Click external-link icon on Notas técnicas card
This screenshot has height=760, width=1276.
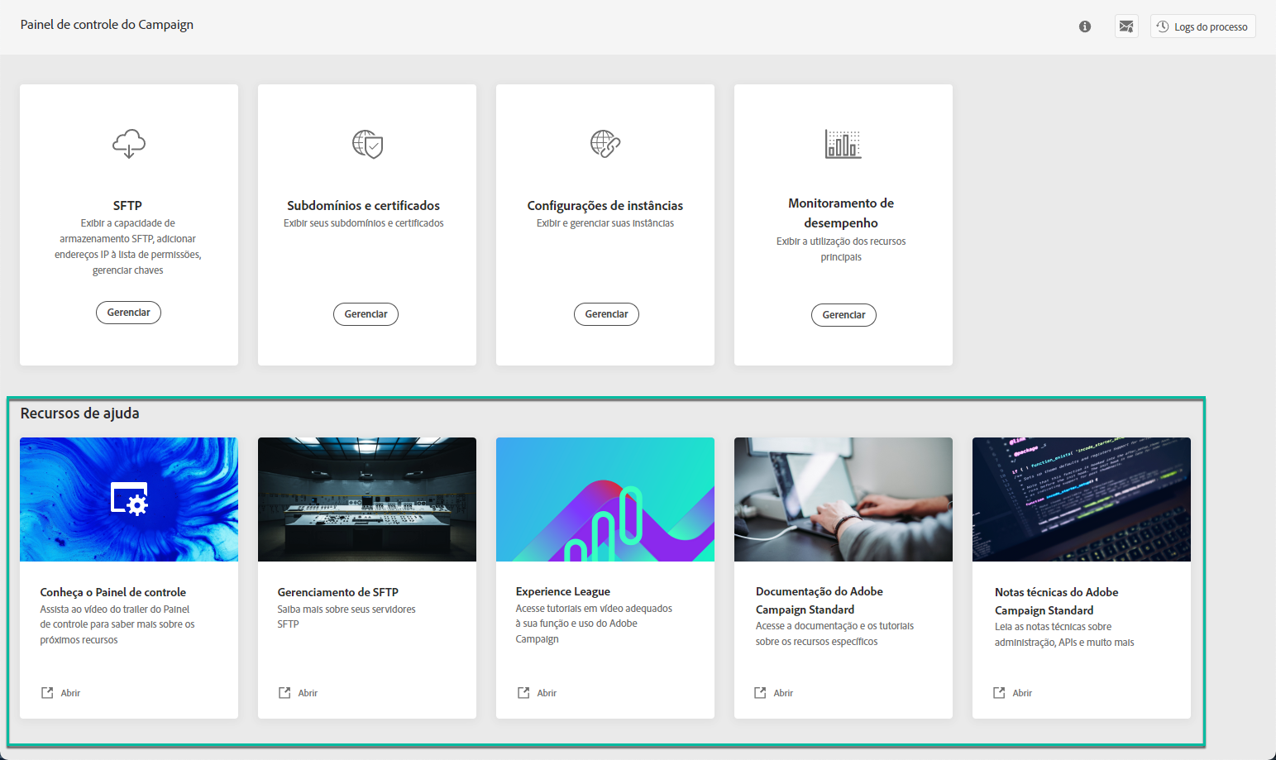[999, 693]
